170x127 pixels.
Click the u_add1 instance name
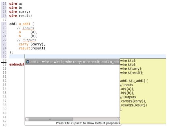point(24,24)
